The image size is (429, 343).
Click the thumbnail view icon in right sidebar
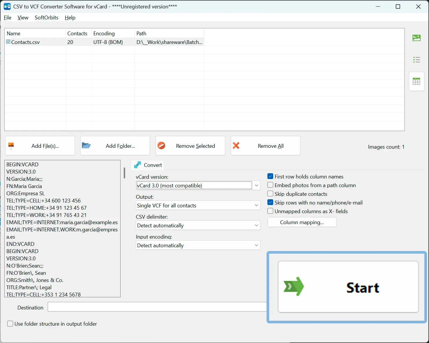click(416, 38)
